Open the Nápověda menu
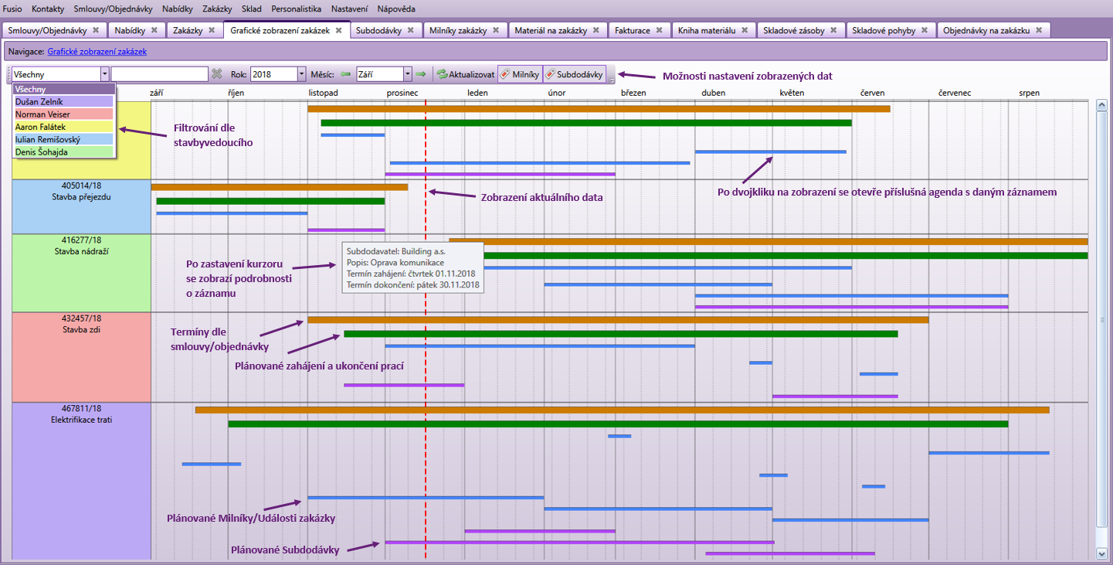 click(x=396, y=9)
